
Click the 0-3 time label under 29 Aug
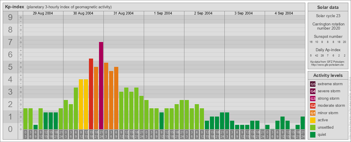[x=25, y=134]
